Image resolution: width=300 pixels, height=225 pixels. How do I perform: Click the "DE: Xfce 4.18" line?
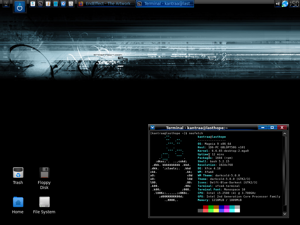[209, 168]
